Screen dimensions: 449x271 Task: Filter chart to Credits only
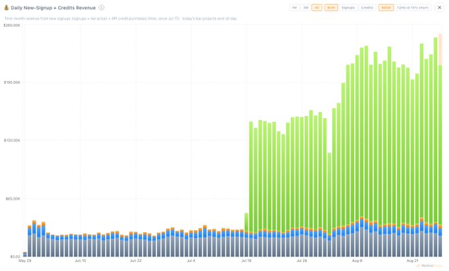tap(367, 8)
